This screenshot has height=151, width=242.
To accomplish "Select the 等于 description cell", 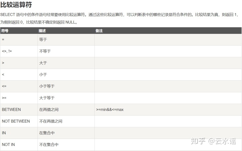I will (x=66, y=40).
